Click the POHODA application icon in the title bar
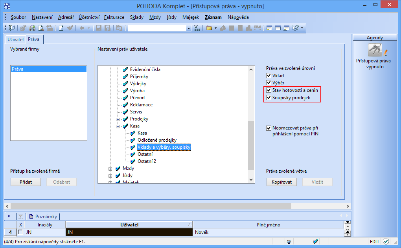The image size is (401, 248). (x=7, y=5)
